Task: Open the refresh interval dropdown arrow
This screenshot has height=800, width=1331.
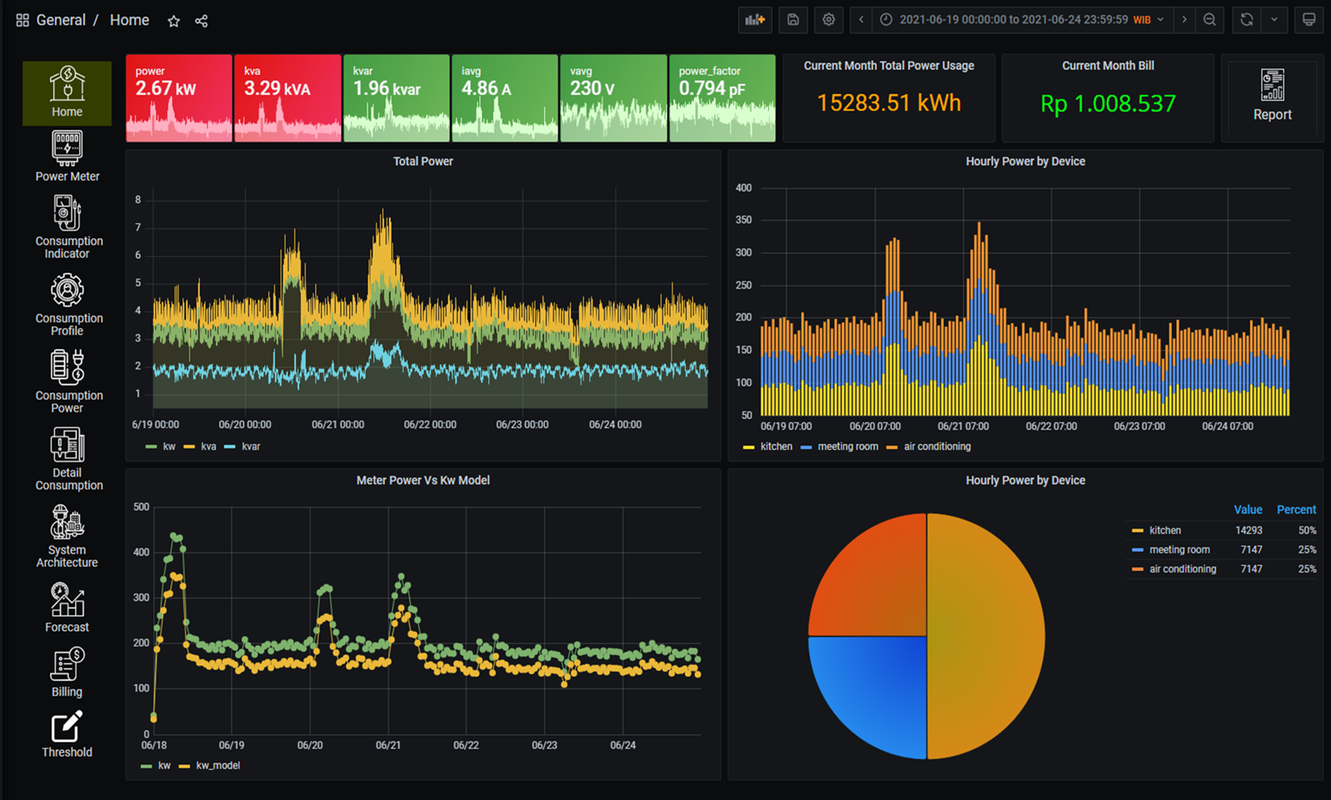Action: click(x=1274, y=20)
